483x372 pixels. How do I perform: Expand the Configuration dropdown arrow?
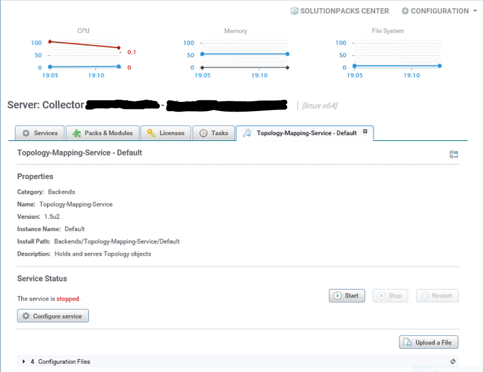(475, 11)
